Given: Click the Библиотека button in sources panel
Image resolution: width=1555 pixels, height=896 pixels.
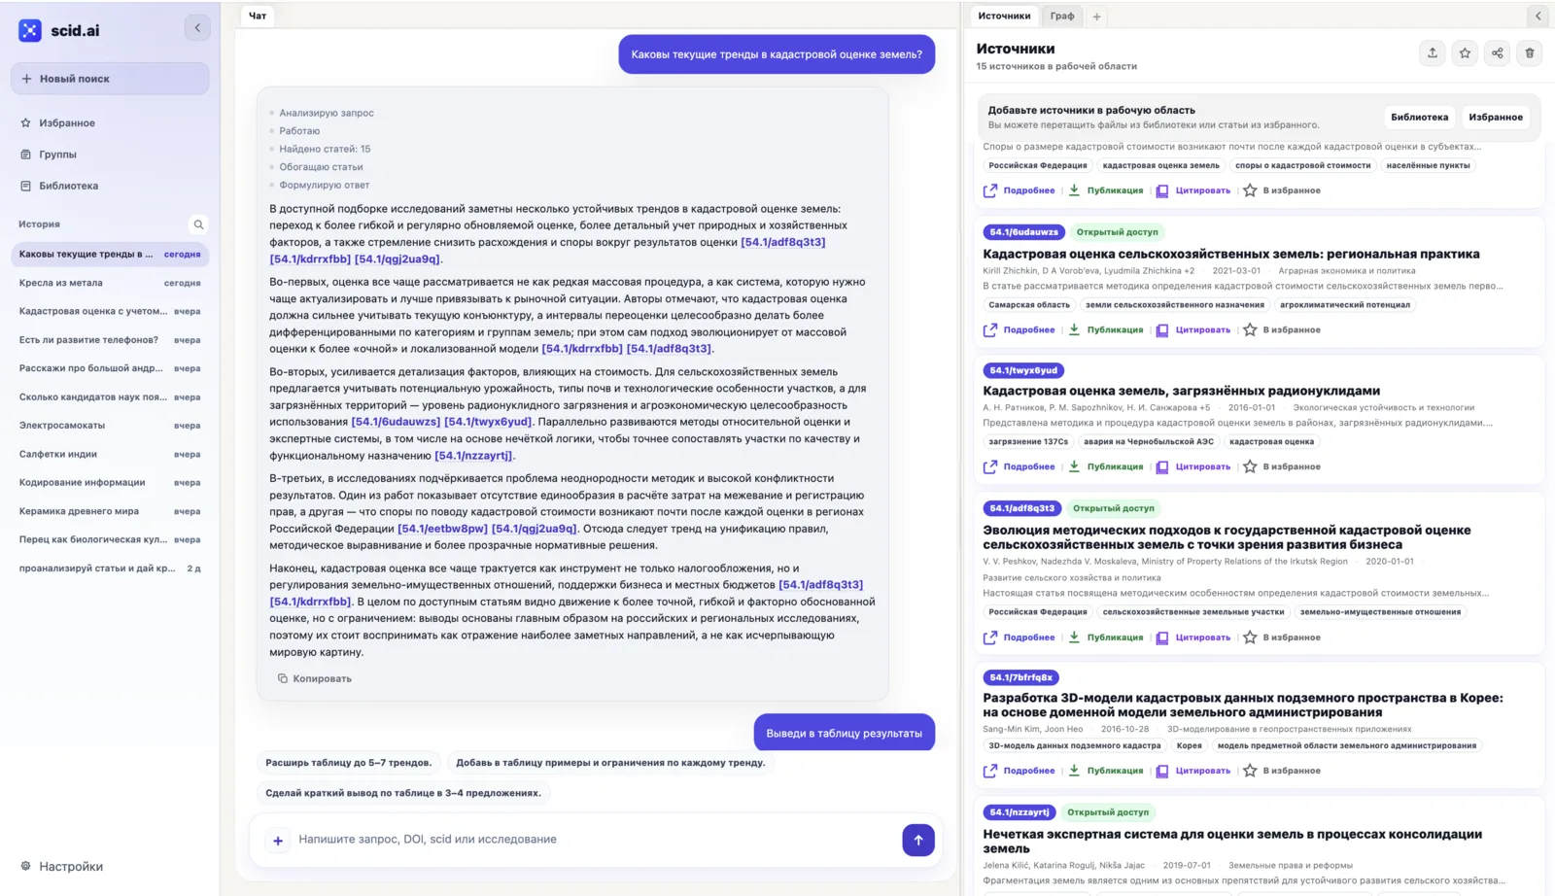Looking at the screenshot, I should click(1419, 118).
